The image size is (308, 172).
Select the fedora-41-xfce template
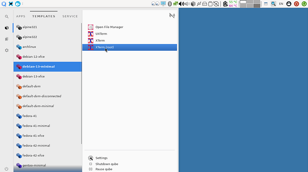pyautogui.click(x=47, y=136)
